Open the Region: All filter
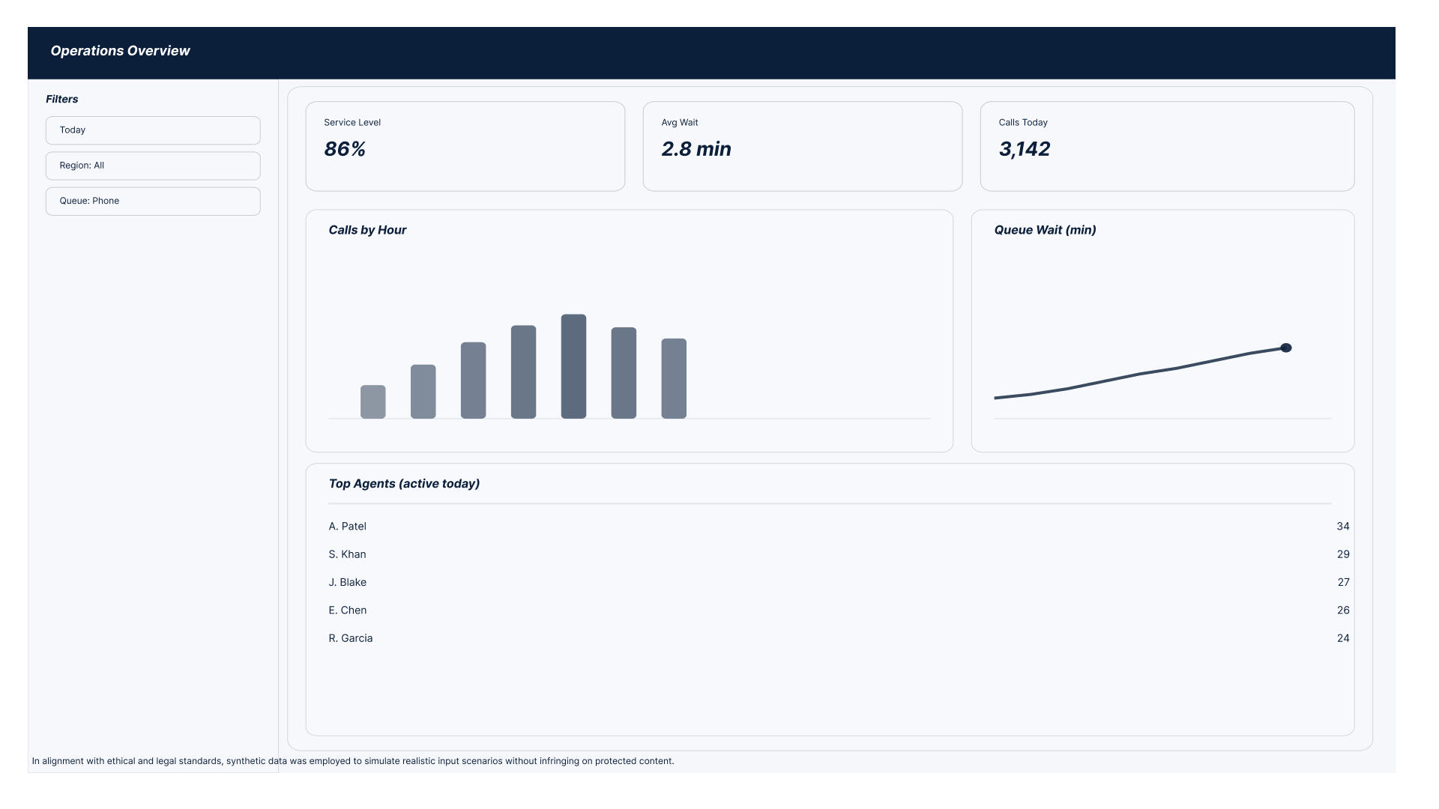Image resolution: width=1439 pixels, height=809 pixels. click(x=153, y=166)
